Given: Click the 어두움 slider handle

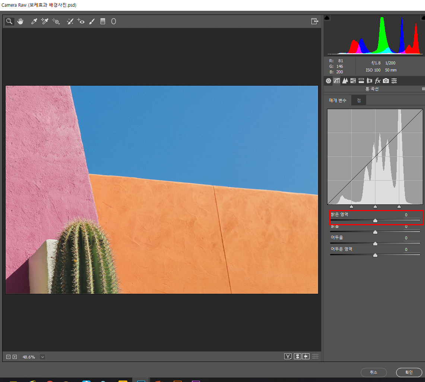Looking at the screenshot, I should [375, 243].
